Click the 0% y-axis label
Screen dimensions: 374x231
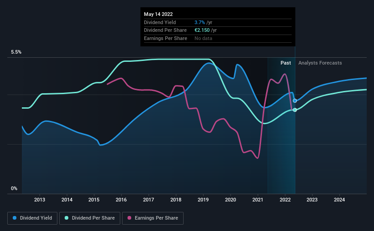point(14,188)
